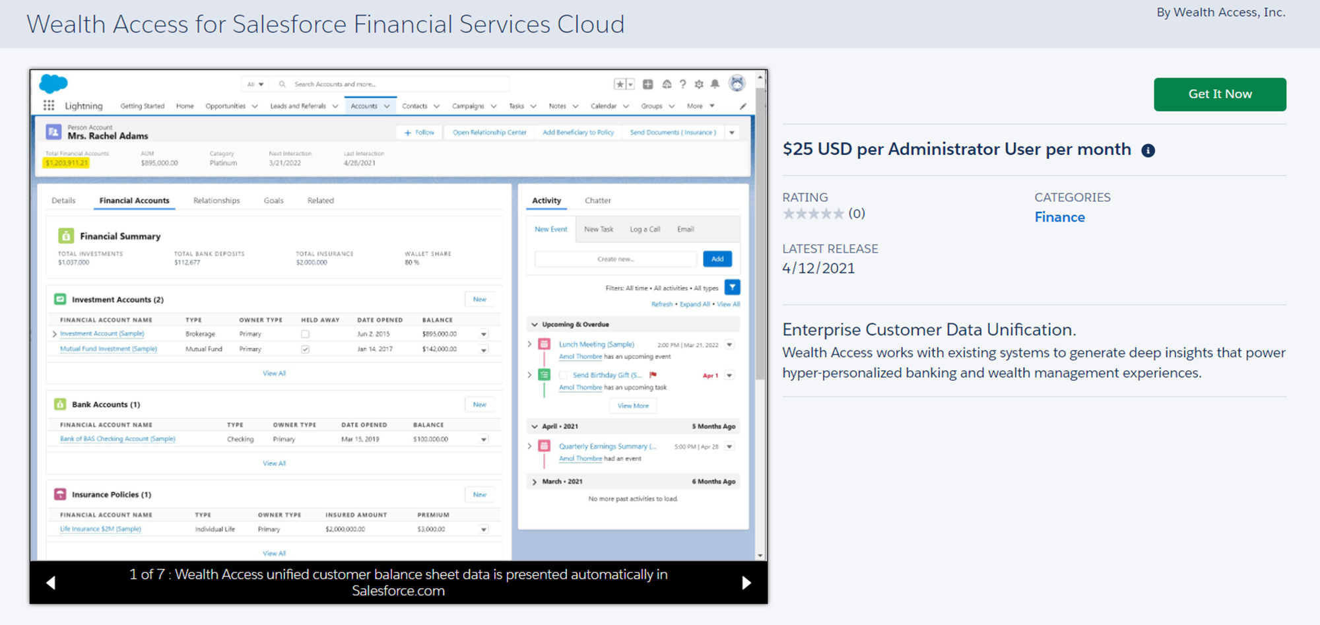Toggle Held Away checkbox for Investment Account
Image resolution: width=1320 pixels, height=625 pixels.
click(x=305, y=334)
